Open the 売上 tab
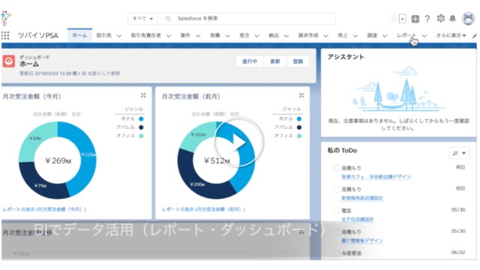 point(343,35)
